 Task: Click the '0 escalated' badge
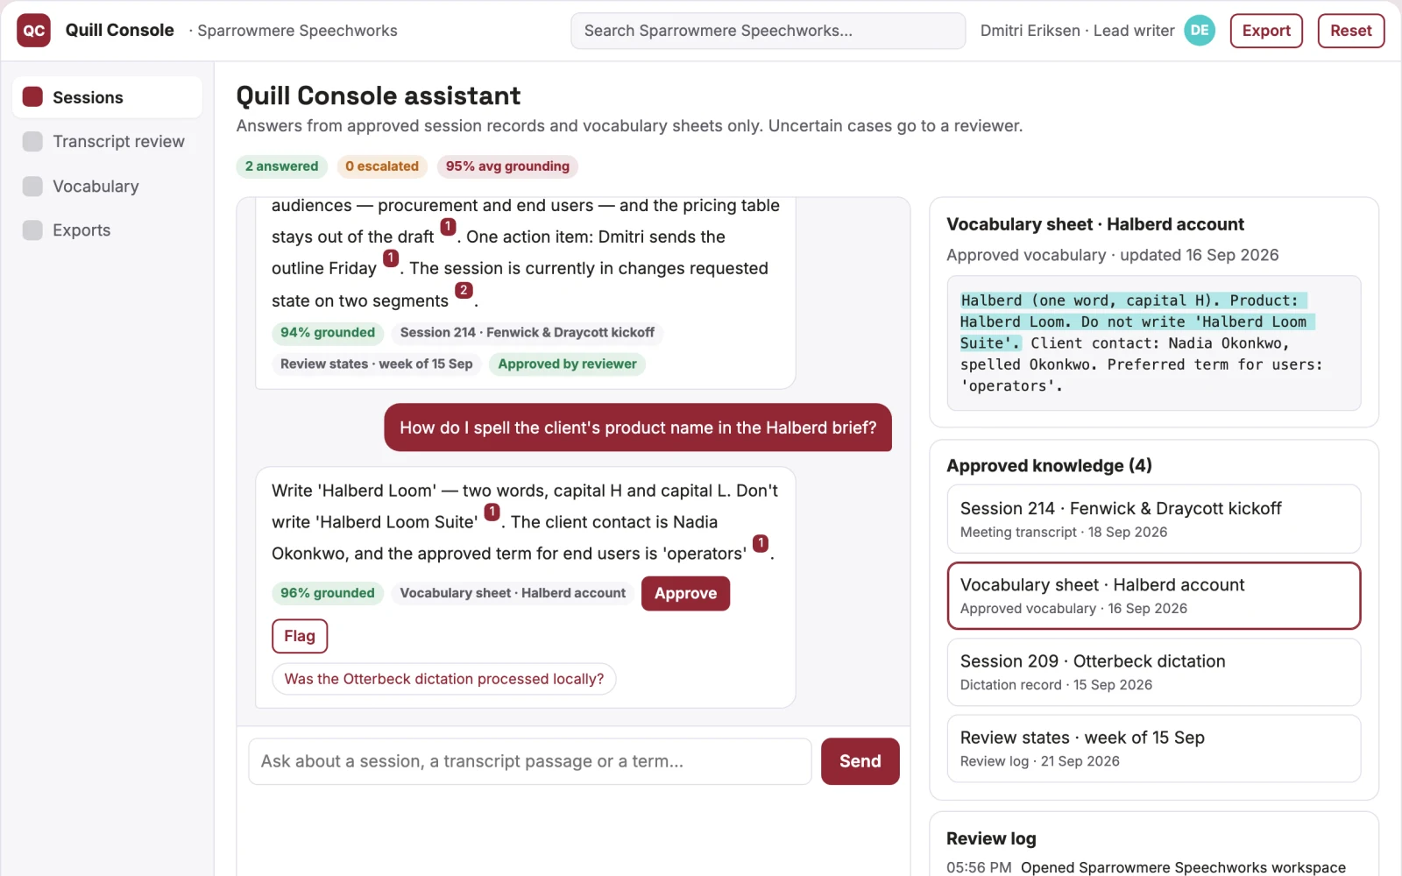pos(382,166)
